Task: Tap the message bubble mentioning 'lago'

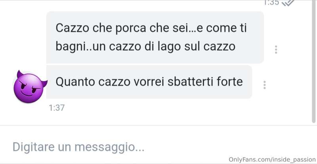Action: coord(155,37)
